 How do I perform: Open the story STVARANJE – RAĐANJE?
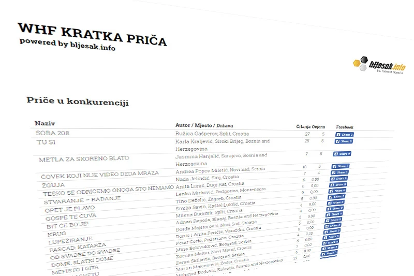coord(82,200)
